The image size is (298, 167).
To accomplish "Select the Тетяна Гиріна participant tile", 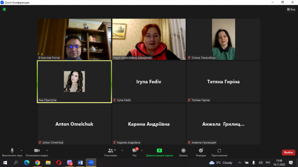I will [x=223, y=82].
